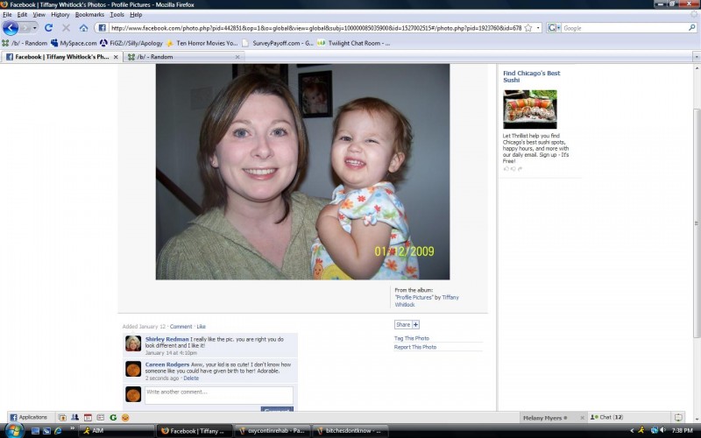The height and width of the screenshot is (438, 701).
Task: Click the Show Desktop Quick Launch icon
Action: (x=35, y=431)
